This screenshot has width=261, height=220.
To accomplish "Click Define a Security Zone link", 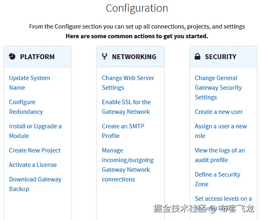I will point(217,179).
